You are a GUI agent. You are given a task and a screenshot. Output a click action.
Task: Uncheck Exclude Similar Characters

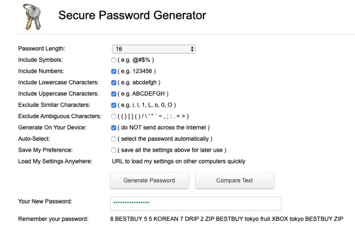click(x=114, y=105)
